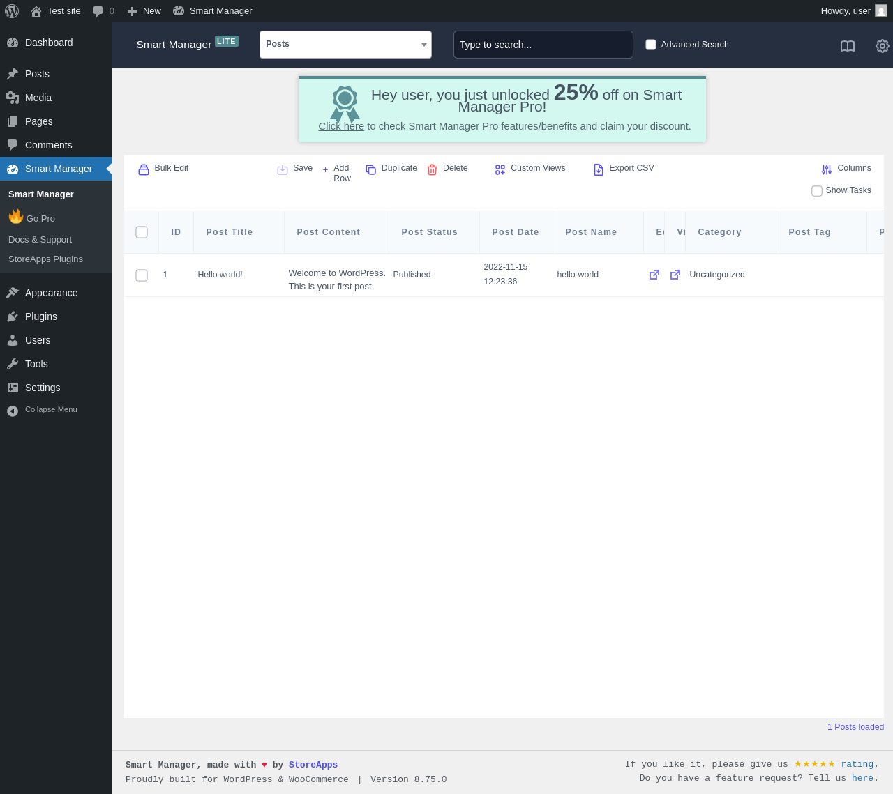
Task: Click the red Delete trash icon
Action: tap(432, 169)
